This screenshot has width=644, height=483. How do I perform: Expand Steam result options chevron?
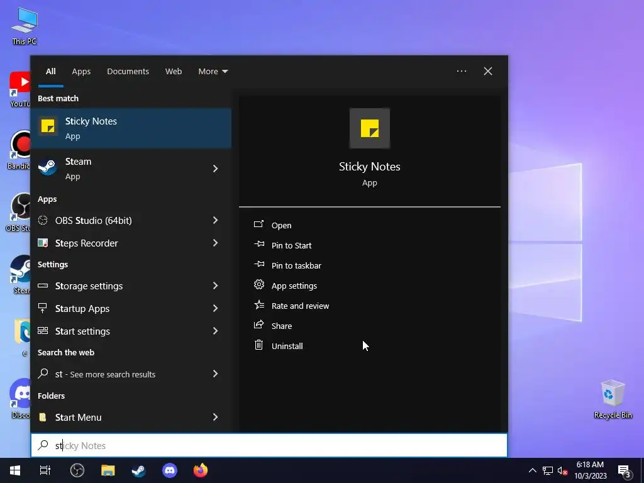[215, 169]
